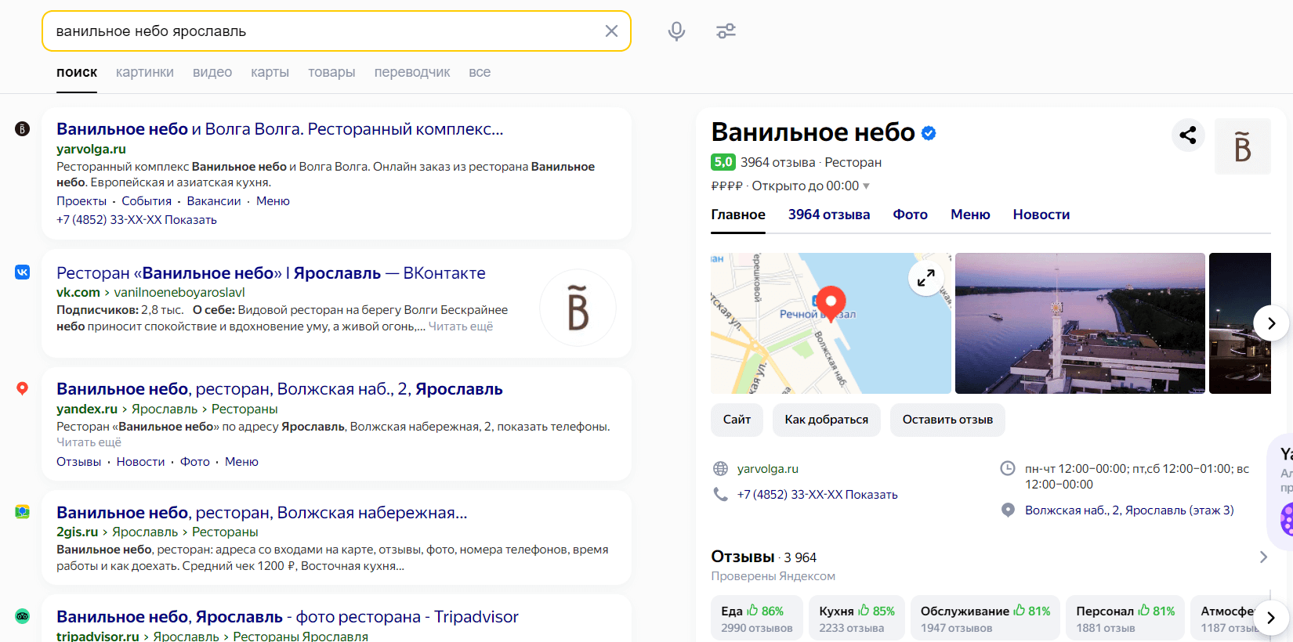Expand the opening hours dropdown arrow
1293x642 pixels.
point(866,186)
